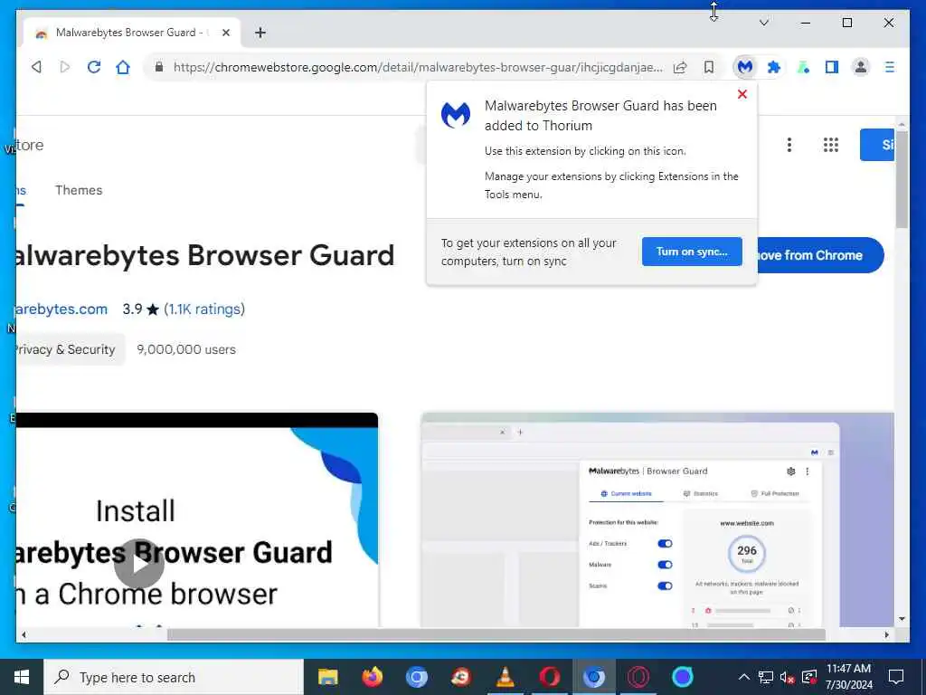Viewport: 926px width, 695px height.
Task: Open the taskbar clock and date
Action: (848, 677)
